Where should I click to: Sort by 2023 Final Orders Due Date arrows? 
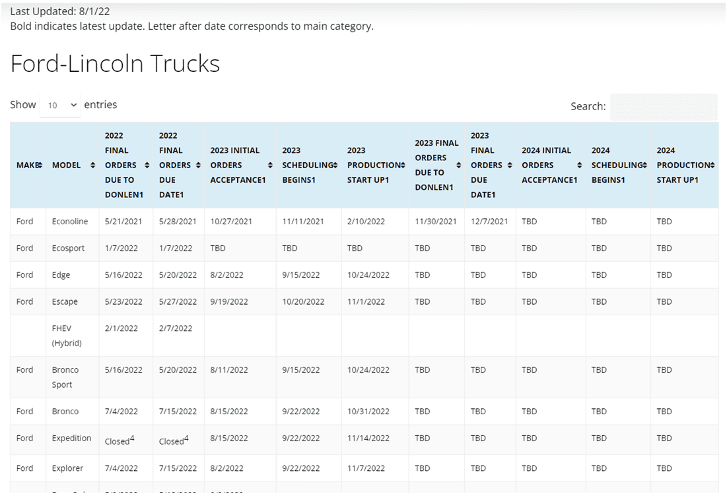click(x=510, y=166)
